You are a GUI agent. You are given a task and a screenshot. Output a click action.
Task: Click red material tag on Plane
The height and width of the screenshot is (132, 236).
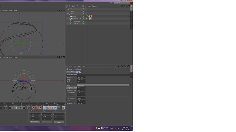(x=90, y=16)
